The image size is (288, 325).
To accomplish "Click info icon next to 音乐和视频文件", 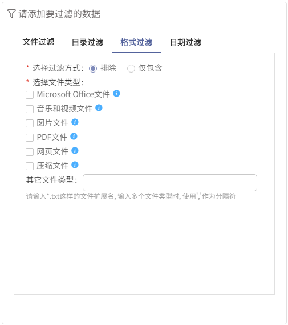I will click(x=99, y=108).
